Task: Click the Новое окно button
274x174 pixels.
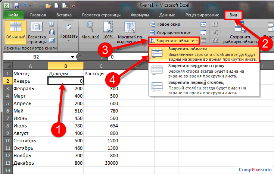Action: (x=165, y=24)
